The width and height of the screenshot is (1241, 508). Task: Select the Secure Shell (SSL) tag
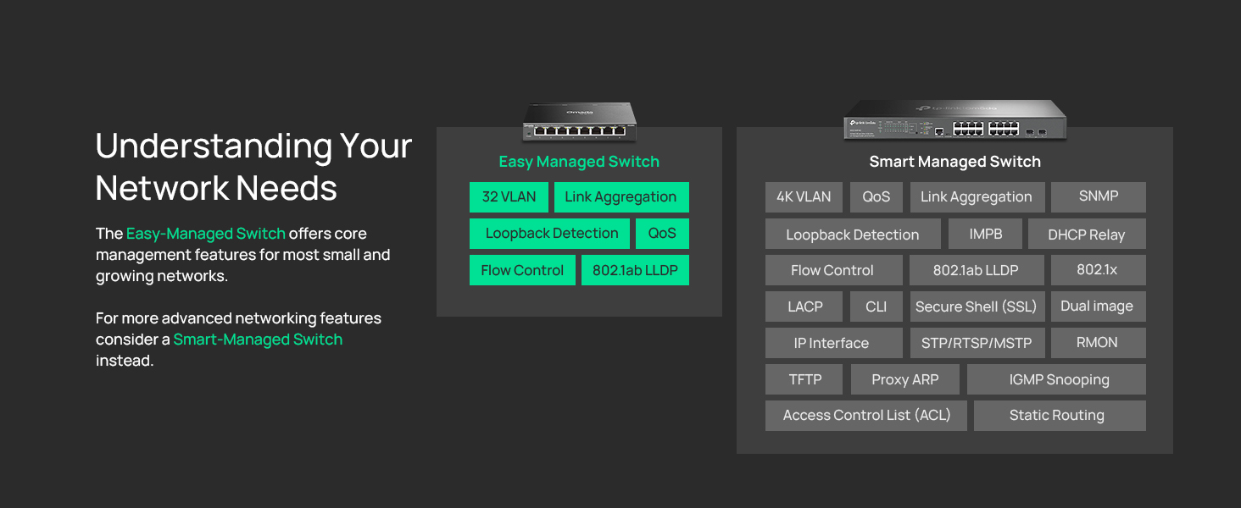(977, 306)
